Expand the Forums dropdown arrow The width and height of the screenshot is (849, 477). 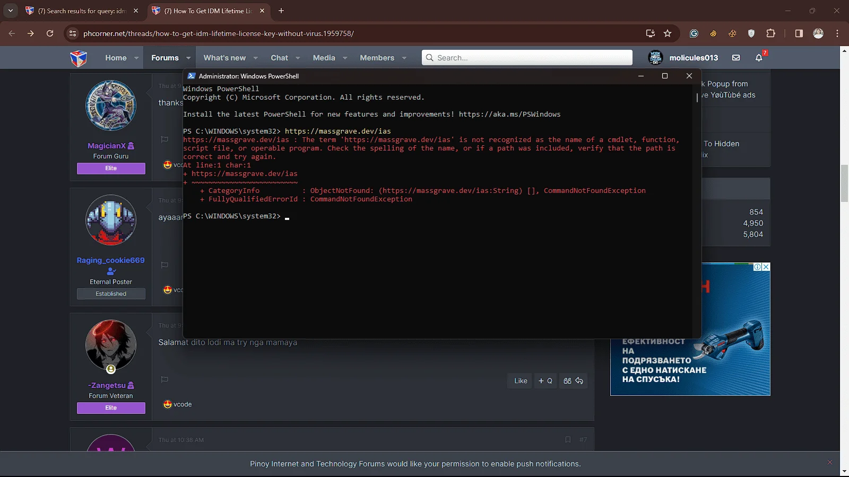click(188, 58)
